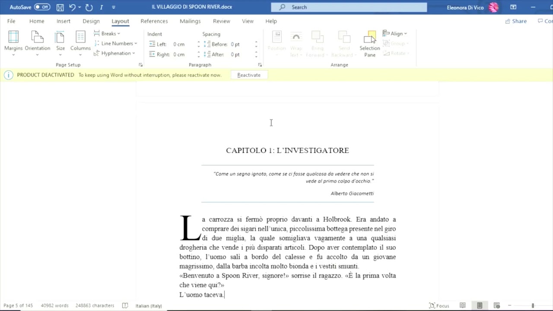Click the Spacing After value field
The height and width of the screenshot is (311, 553).
click(241, 54)
